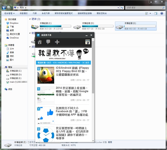
Task: Collapse the 硬碟 (3) group
Action: coord(30,19)
